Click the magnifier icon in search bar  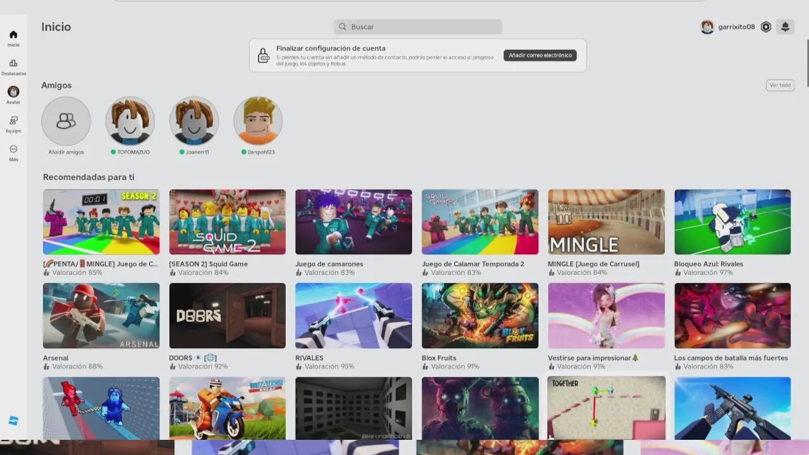pyautogui.click(x=343, y=27)
